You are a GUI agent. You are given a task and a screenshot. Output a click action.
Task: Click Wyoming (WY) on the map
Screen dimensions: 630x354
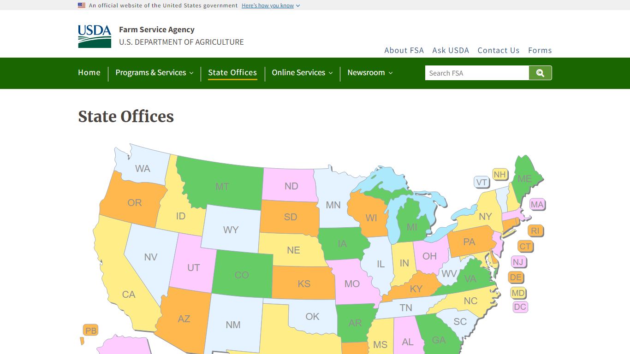pos(231,230)
